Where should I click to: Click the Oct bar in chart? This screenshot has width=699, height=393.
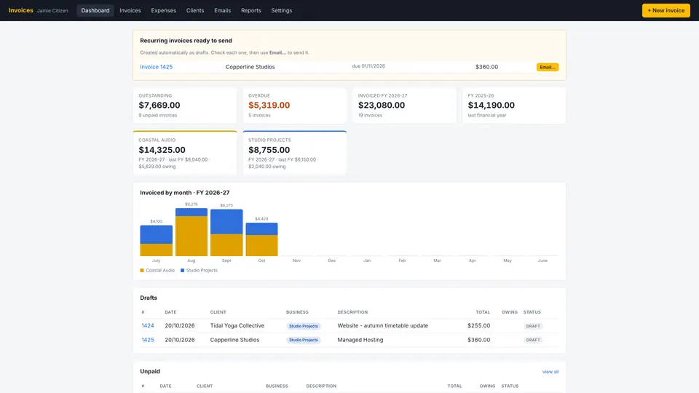tap(261, 239)
